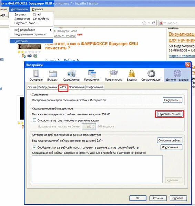Toggle Отключить автоматическое управление кэшем checkbox
The height and width of the screenshot is (206, 195).
point(34,120)
